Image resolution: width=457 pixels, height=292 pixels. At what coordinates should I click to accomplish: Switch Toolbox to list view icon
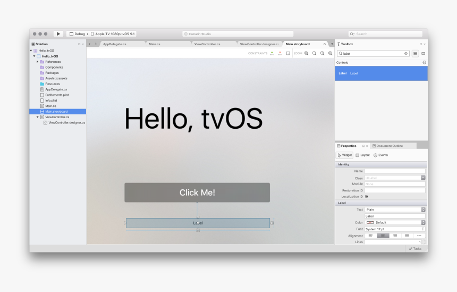click(416, 54)
